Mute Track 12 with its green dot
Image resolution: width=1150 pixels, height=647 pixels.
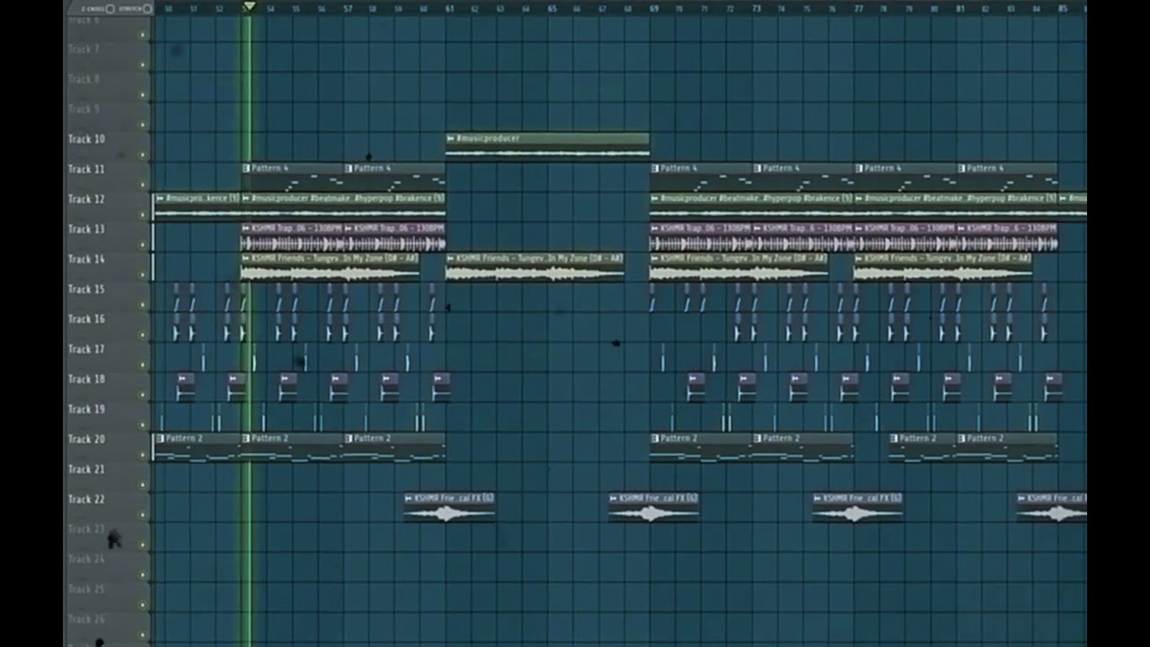[142, 215]
